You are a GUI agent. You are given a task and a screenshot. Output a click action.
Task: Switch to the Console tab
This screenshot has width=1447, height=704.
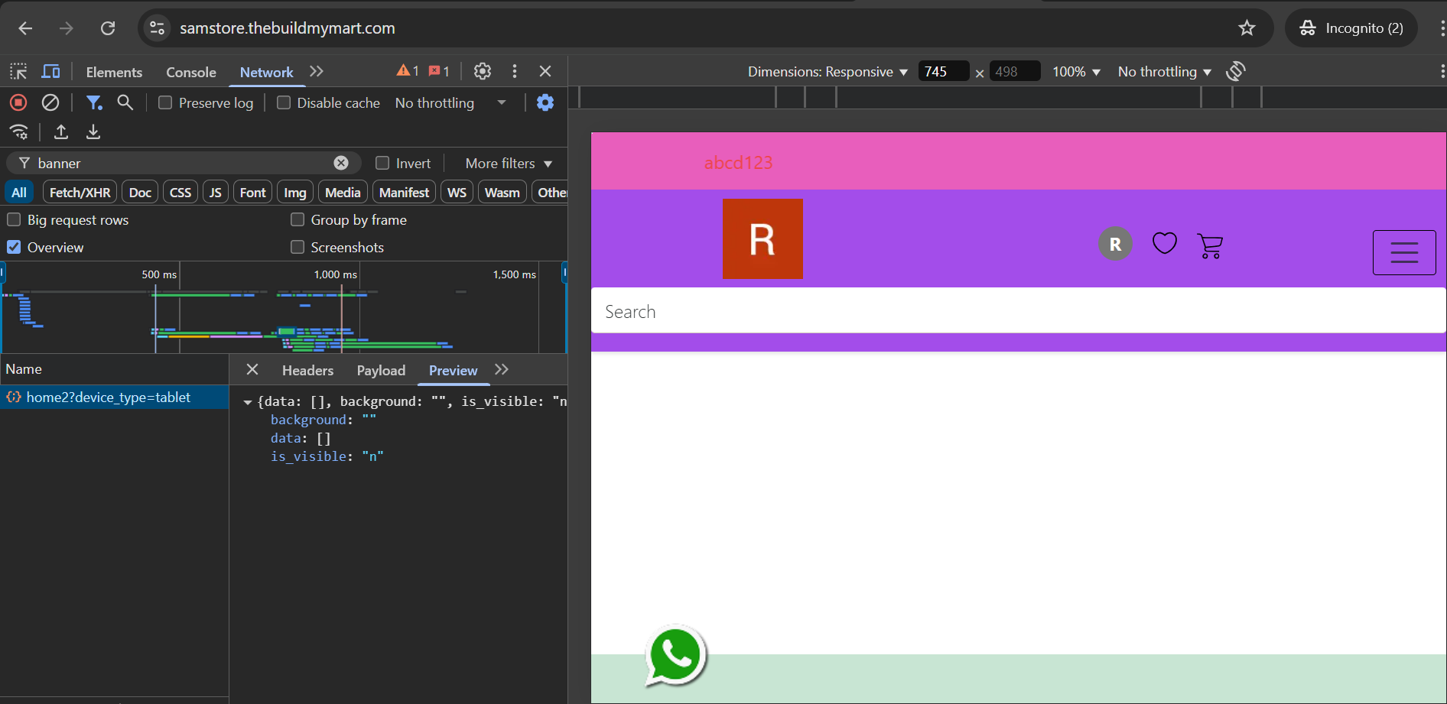click(x=191, y=72)
